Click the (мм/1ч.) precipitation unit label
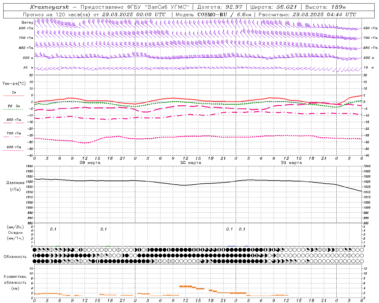This screenshot has width=379, height=303. (15, 238)
